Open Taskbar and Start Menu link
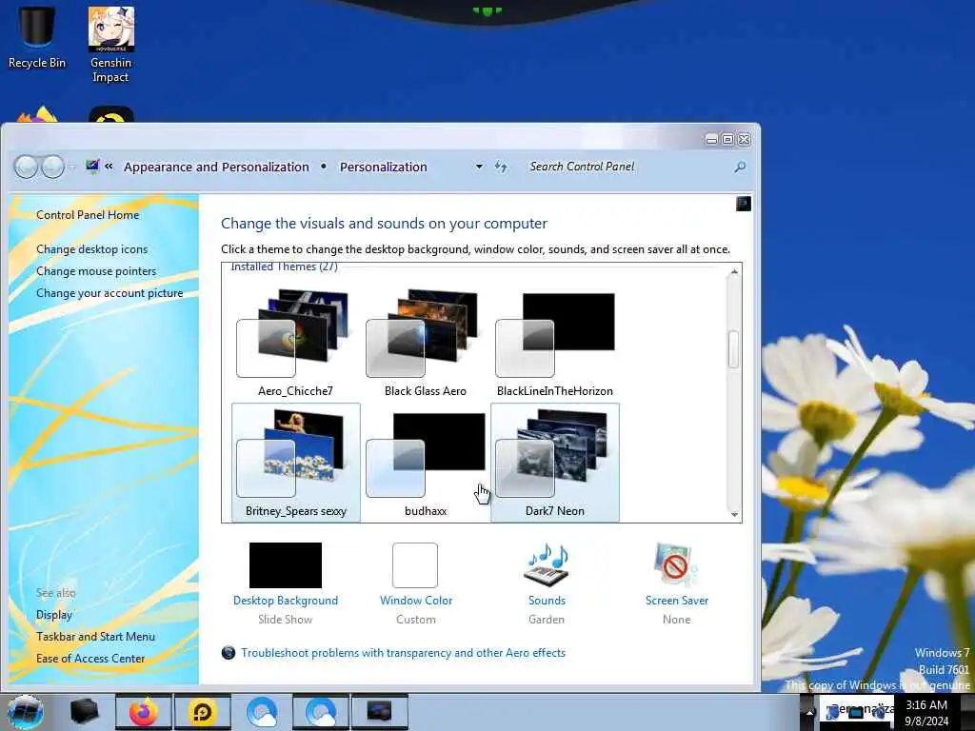 click(x=96, y=637)
